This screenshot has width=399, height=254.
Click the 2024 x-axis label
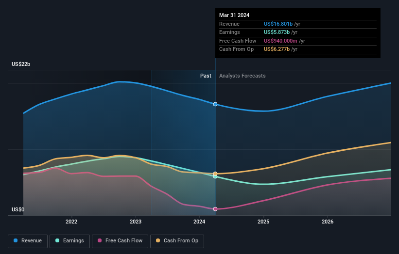[199, 222]
